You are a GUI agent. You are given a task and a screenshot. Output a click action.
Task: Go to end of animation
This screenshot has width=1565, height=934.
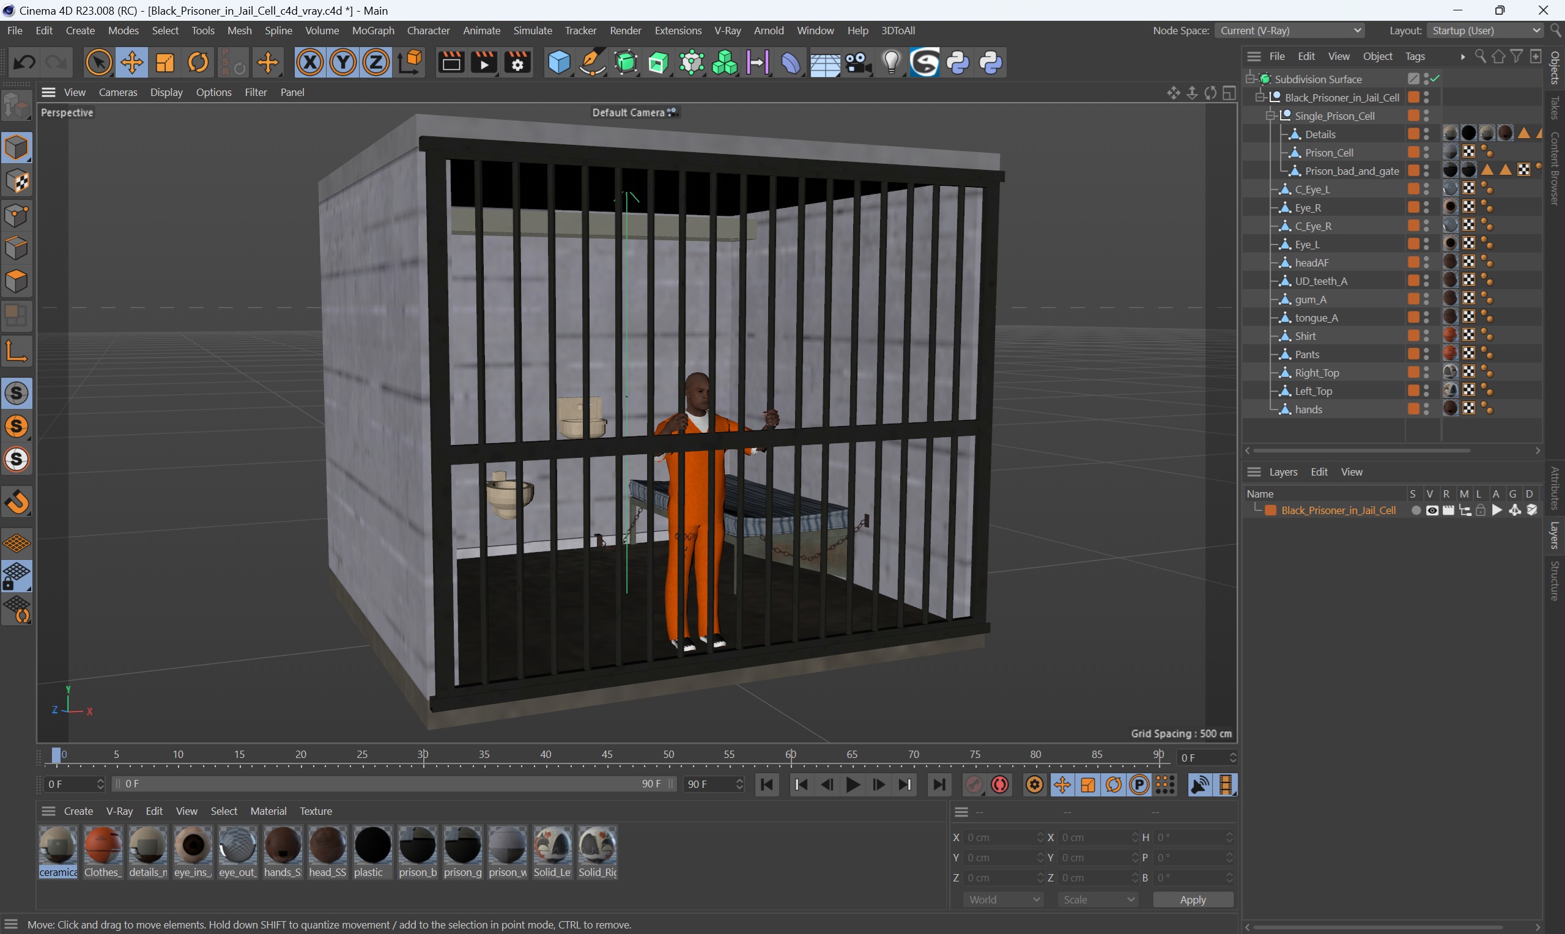click(x=939, y=784)
